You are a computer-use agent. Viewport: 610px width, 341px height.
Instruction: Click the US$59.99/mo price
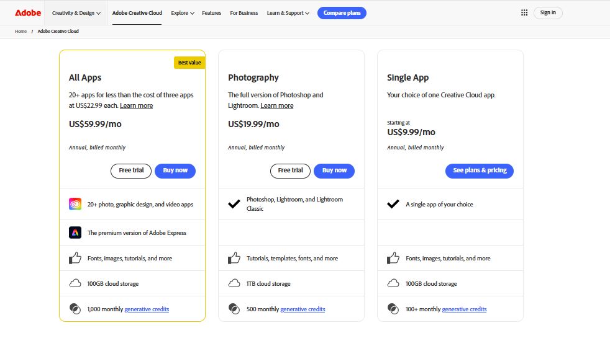(x=95, y=124)
